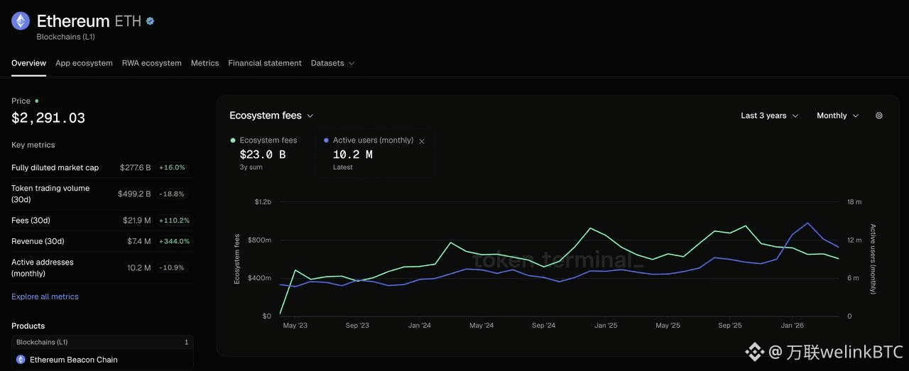Open Financial statement tab
Image resolution: width=909 pixels, height=371 pixels.
click(265, 63)
